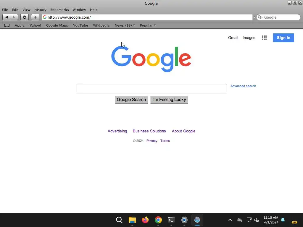The image size is (303, 227).
Task: Open the Help menu
Action: click(94, 10)
